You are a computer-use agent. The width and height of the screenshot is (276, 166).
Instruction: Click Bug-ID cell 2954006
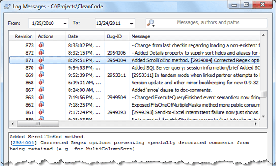pos(117,53)
